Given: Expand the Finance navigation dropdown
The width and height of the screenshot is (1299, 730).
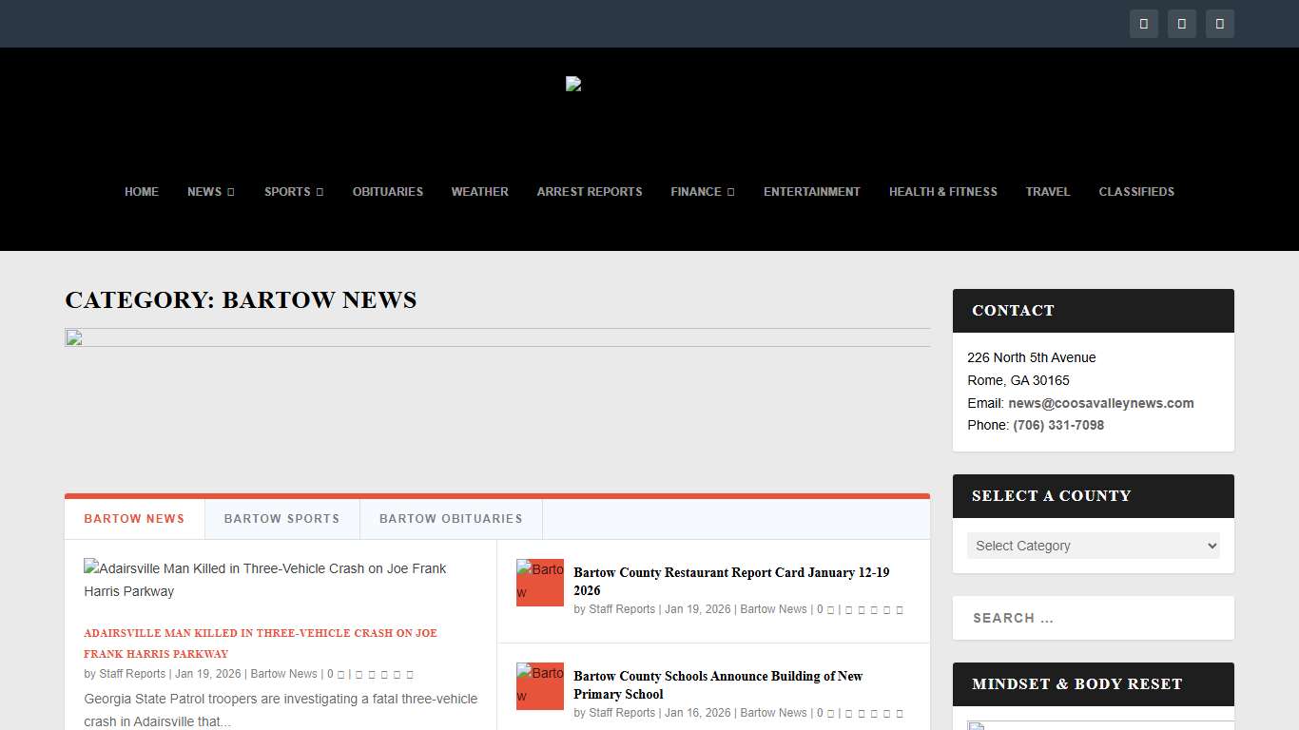Looking at the screenshot, I should coord(702,192).
